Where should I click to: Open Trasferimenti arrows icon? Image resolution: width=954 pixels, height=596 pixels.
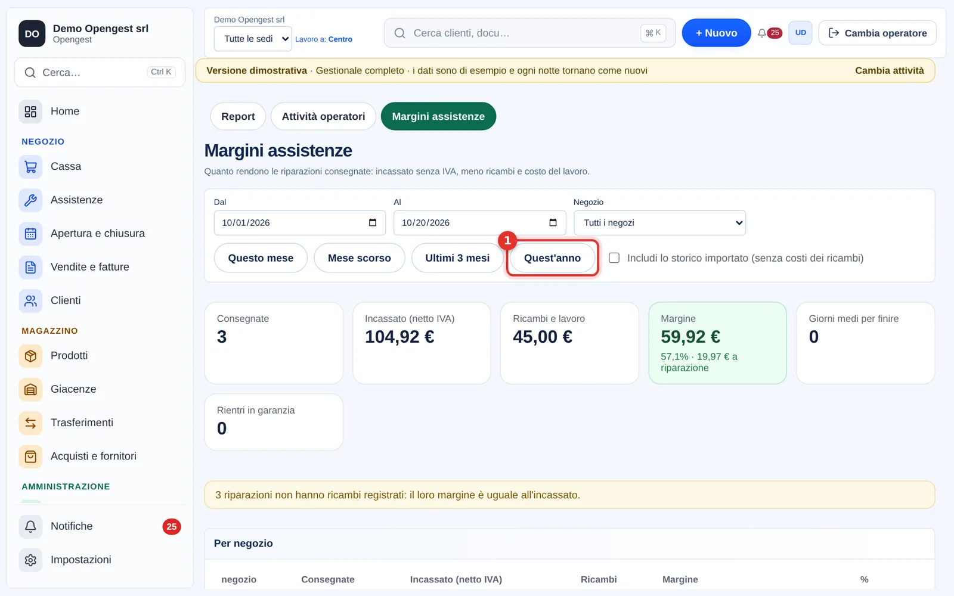click(30, 423)
